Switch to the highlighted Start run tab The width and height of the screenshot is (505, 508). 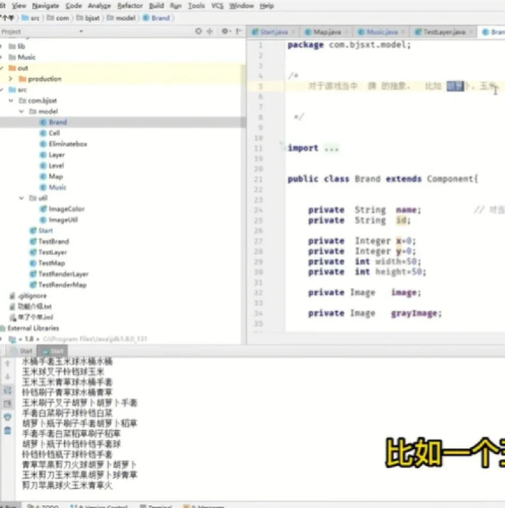click(x=52, y=350)
